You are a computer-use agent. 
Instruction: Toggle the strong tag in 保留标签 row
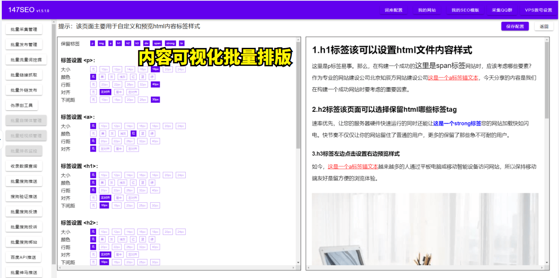(x=170, y=43)
